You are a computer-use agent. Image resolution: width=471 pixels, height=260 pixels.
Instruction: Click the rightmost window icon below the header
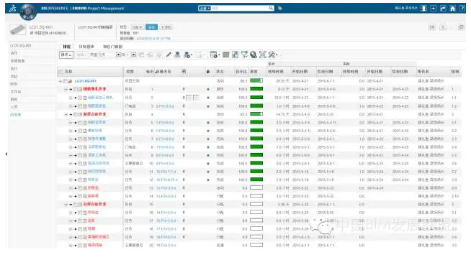[461, 27]
